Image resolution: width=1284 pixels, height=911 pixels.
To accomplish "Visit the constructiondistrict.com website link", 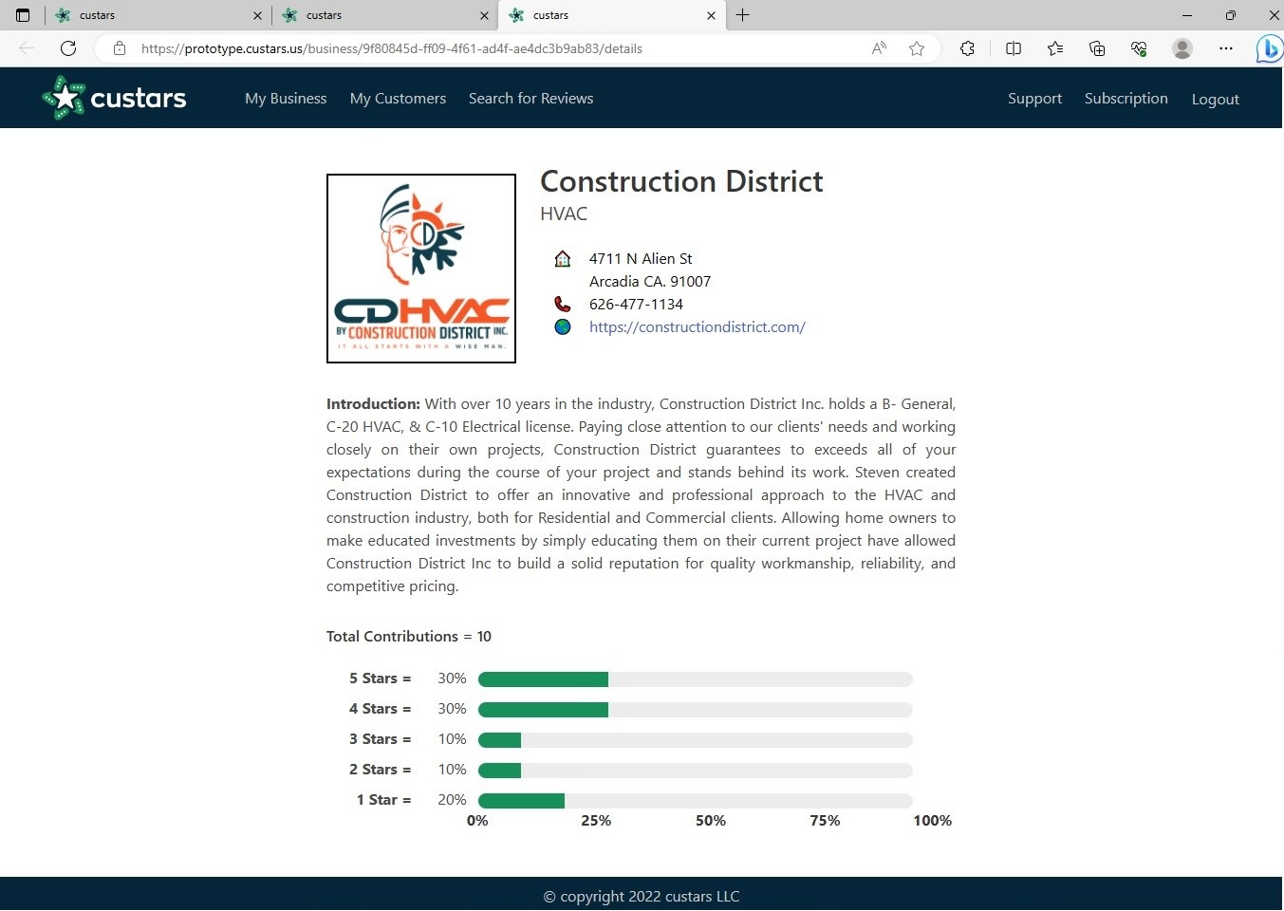I will [697, 327].
